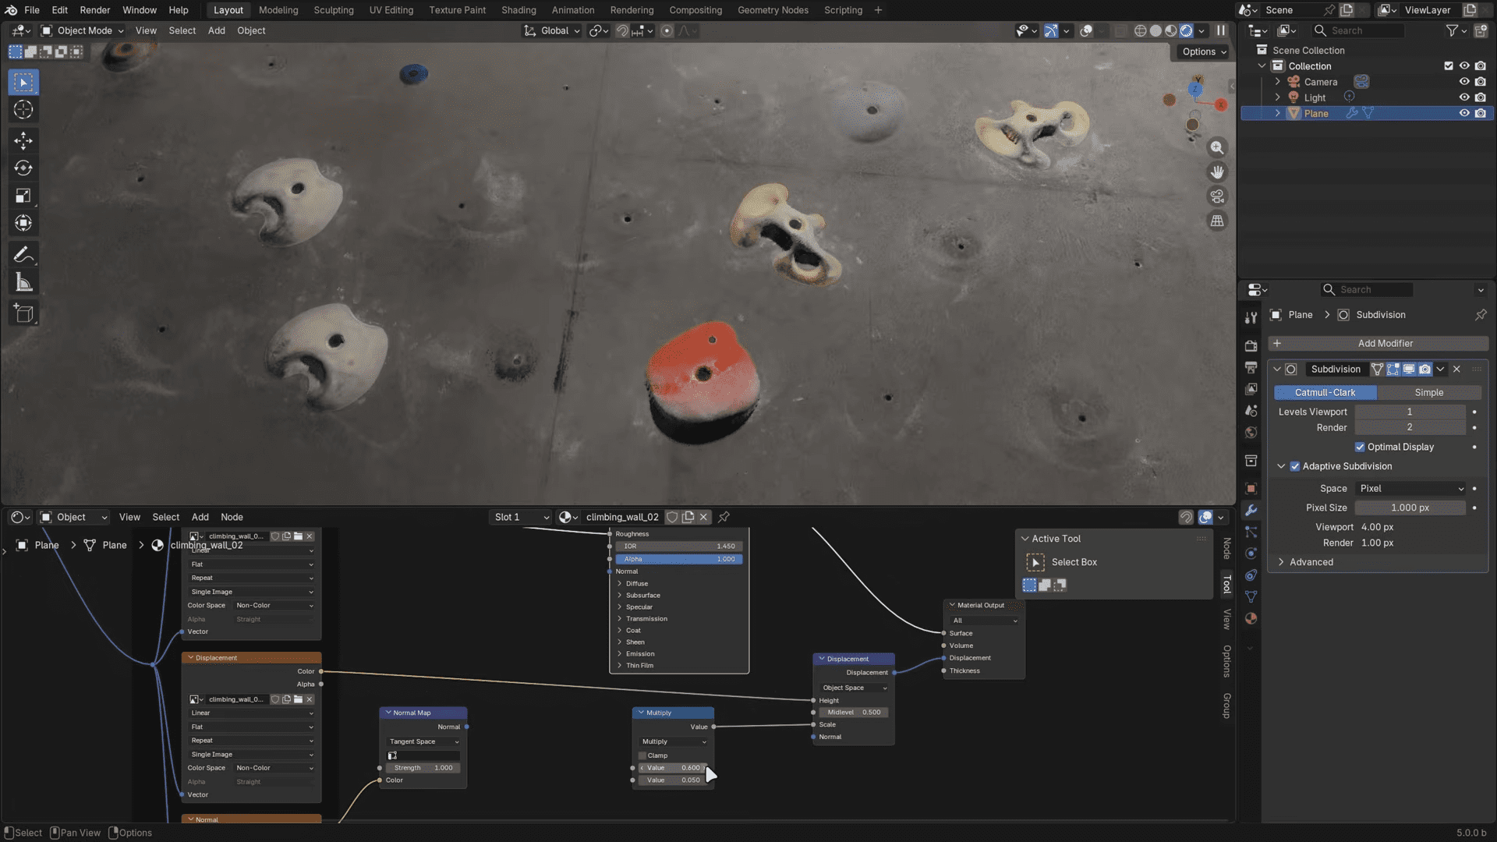Activate the Rotate tool
The image size is (1497, 842).
pos(23,168)
